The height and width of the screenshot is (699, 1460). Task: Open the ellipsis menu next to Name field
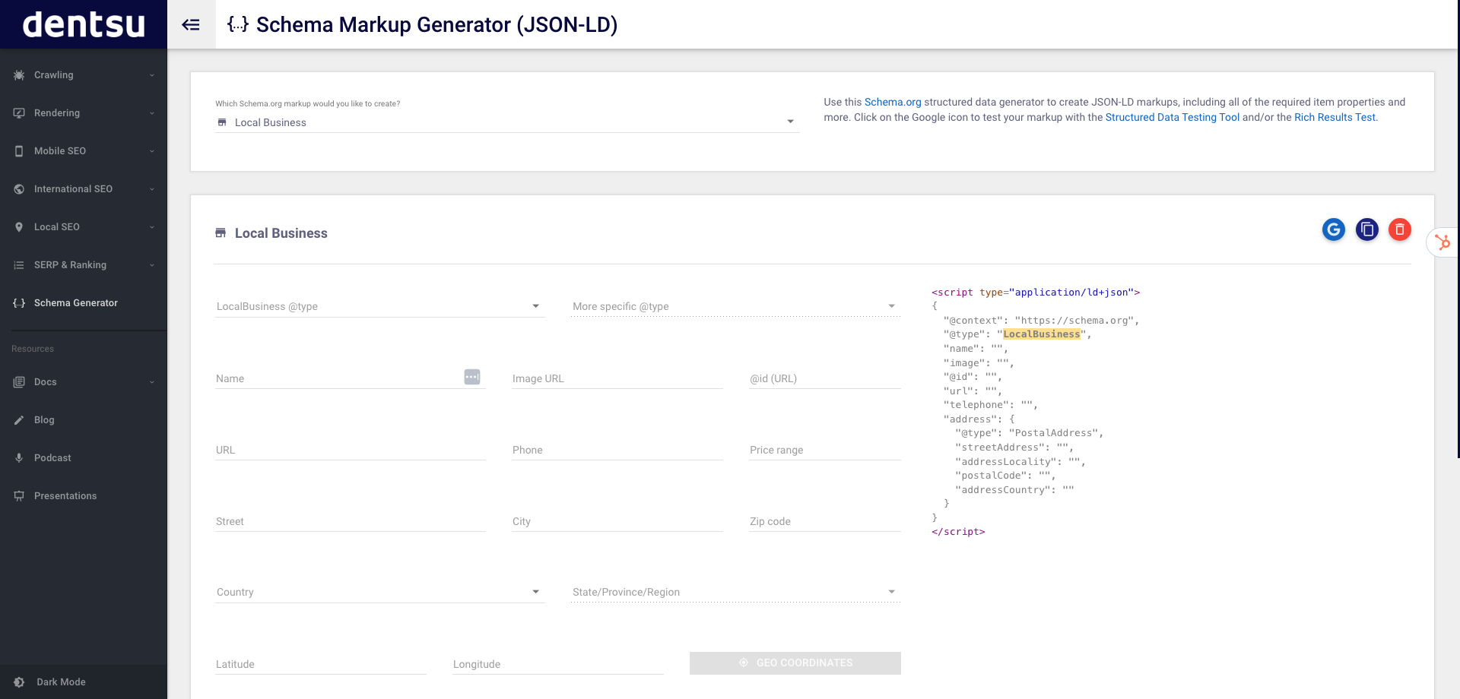point(472,376)
